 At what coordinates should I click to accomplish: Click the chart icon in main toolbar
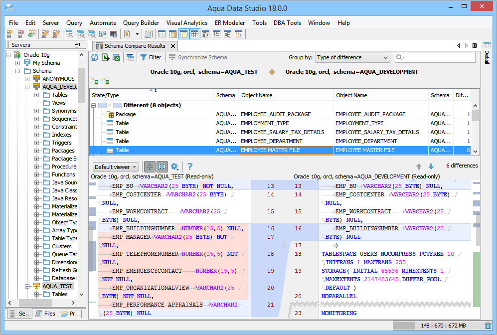239,34
